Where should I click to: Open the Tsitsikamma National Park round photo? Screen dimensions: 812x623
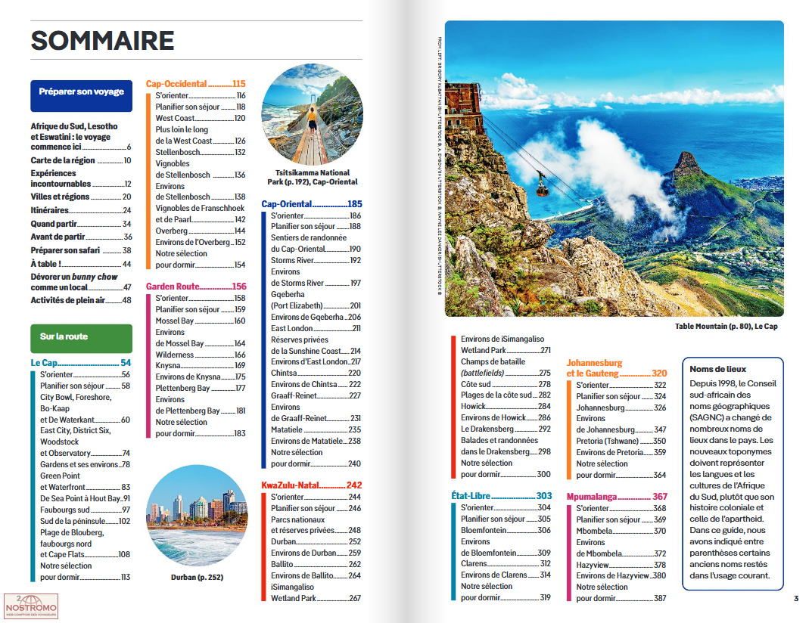[313, 115]
